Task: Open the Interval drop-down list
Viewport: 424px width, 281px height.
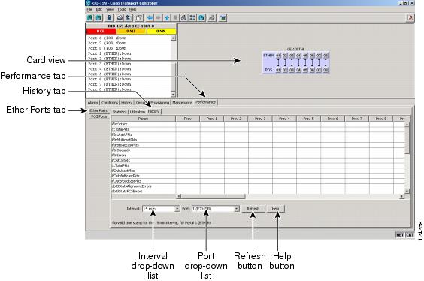Action: point(161,209)
